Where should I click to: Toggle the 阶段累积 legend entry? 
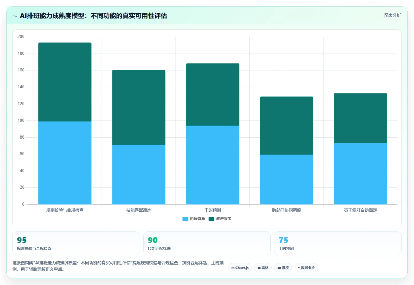click(194, 219)
